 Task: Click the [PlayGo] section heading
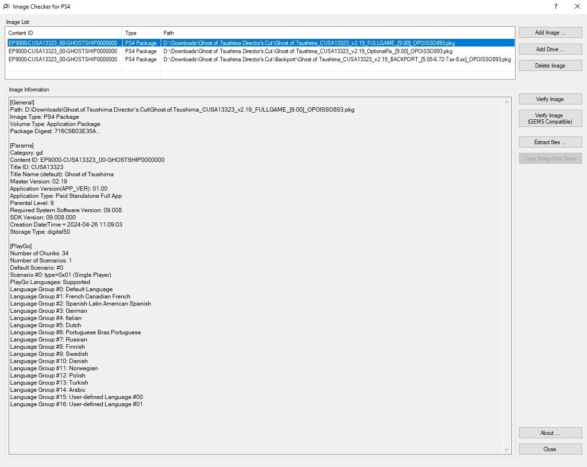(21, 246)
